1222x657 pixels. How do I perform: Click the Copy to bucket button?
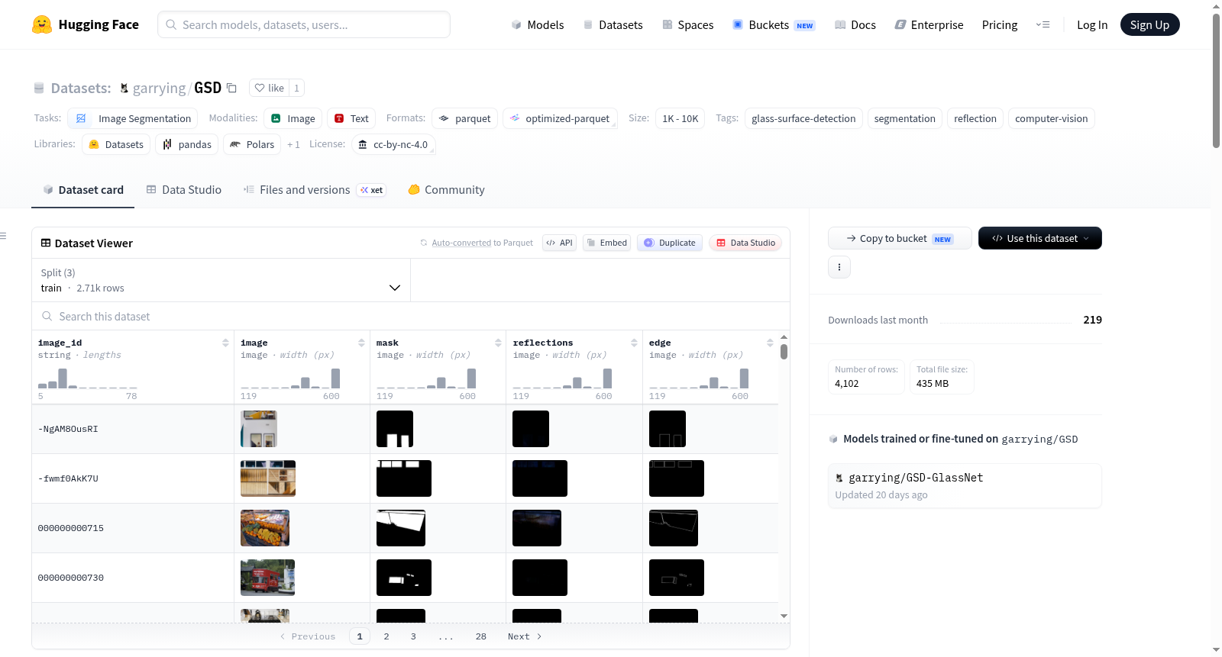pyautogui.click(x=900, y=238)
